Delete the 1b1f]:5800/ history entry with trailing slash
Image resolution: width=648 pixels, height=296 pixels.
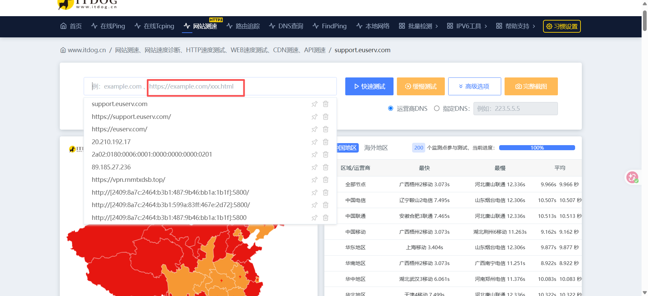point(326,193)
